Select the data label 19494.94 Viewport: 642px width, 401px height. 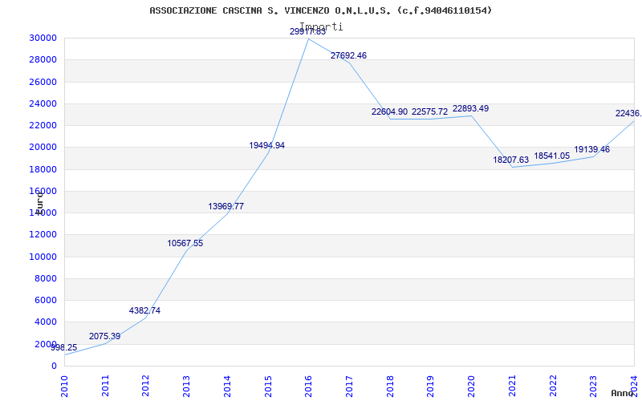(267, 145)
